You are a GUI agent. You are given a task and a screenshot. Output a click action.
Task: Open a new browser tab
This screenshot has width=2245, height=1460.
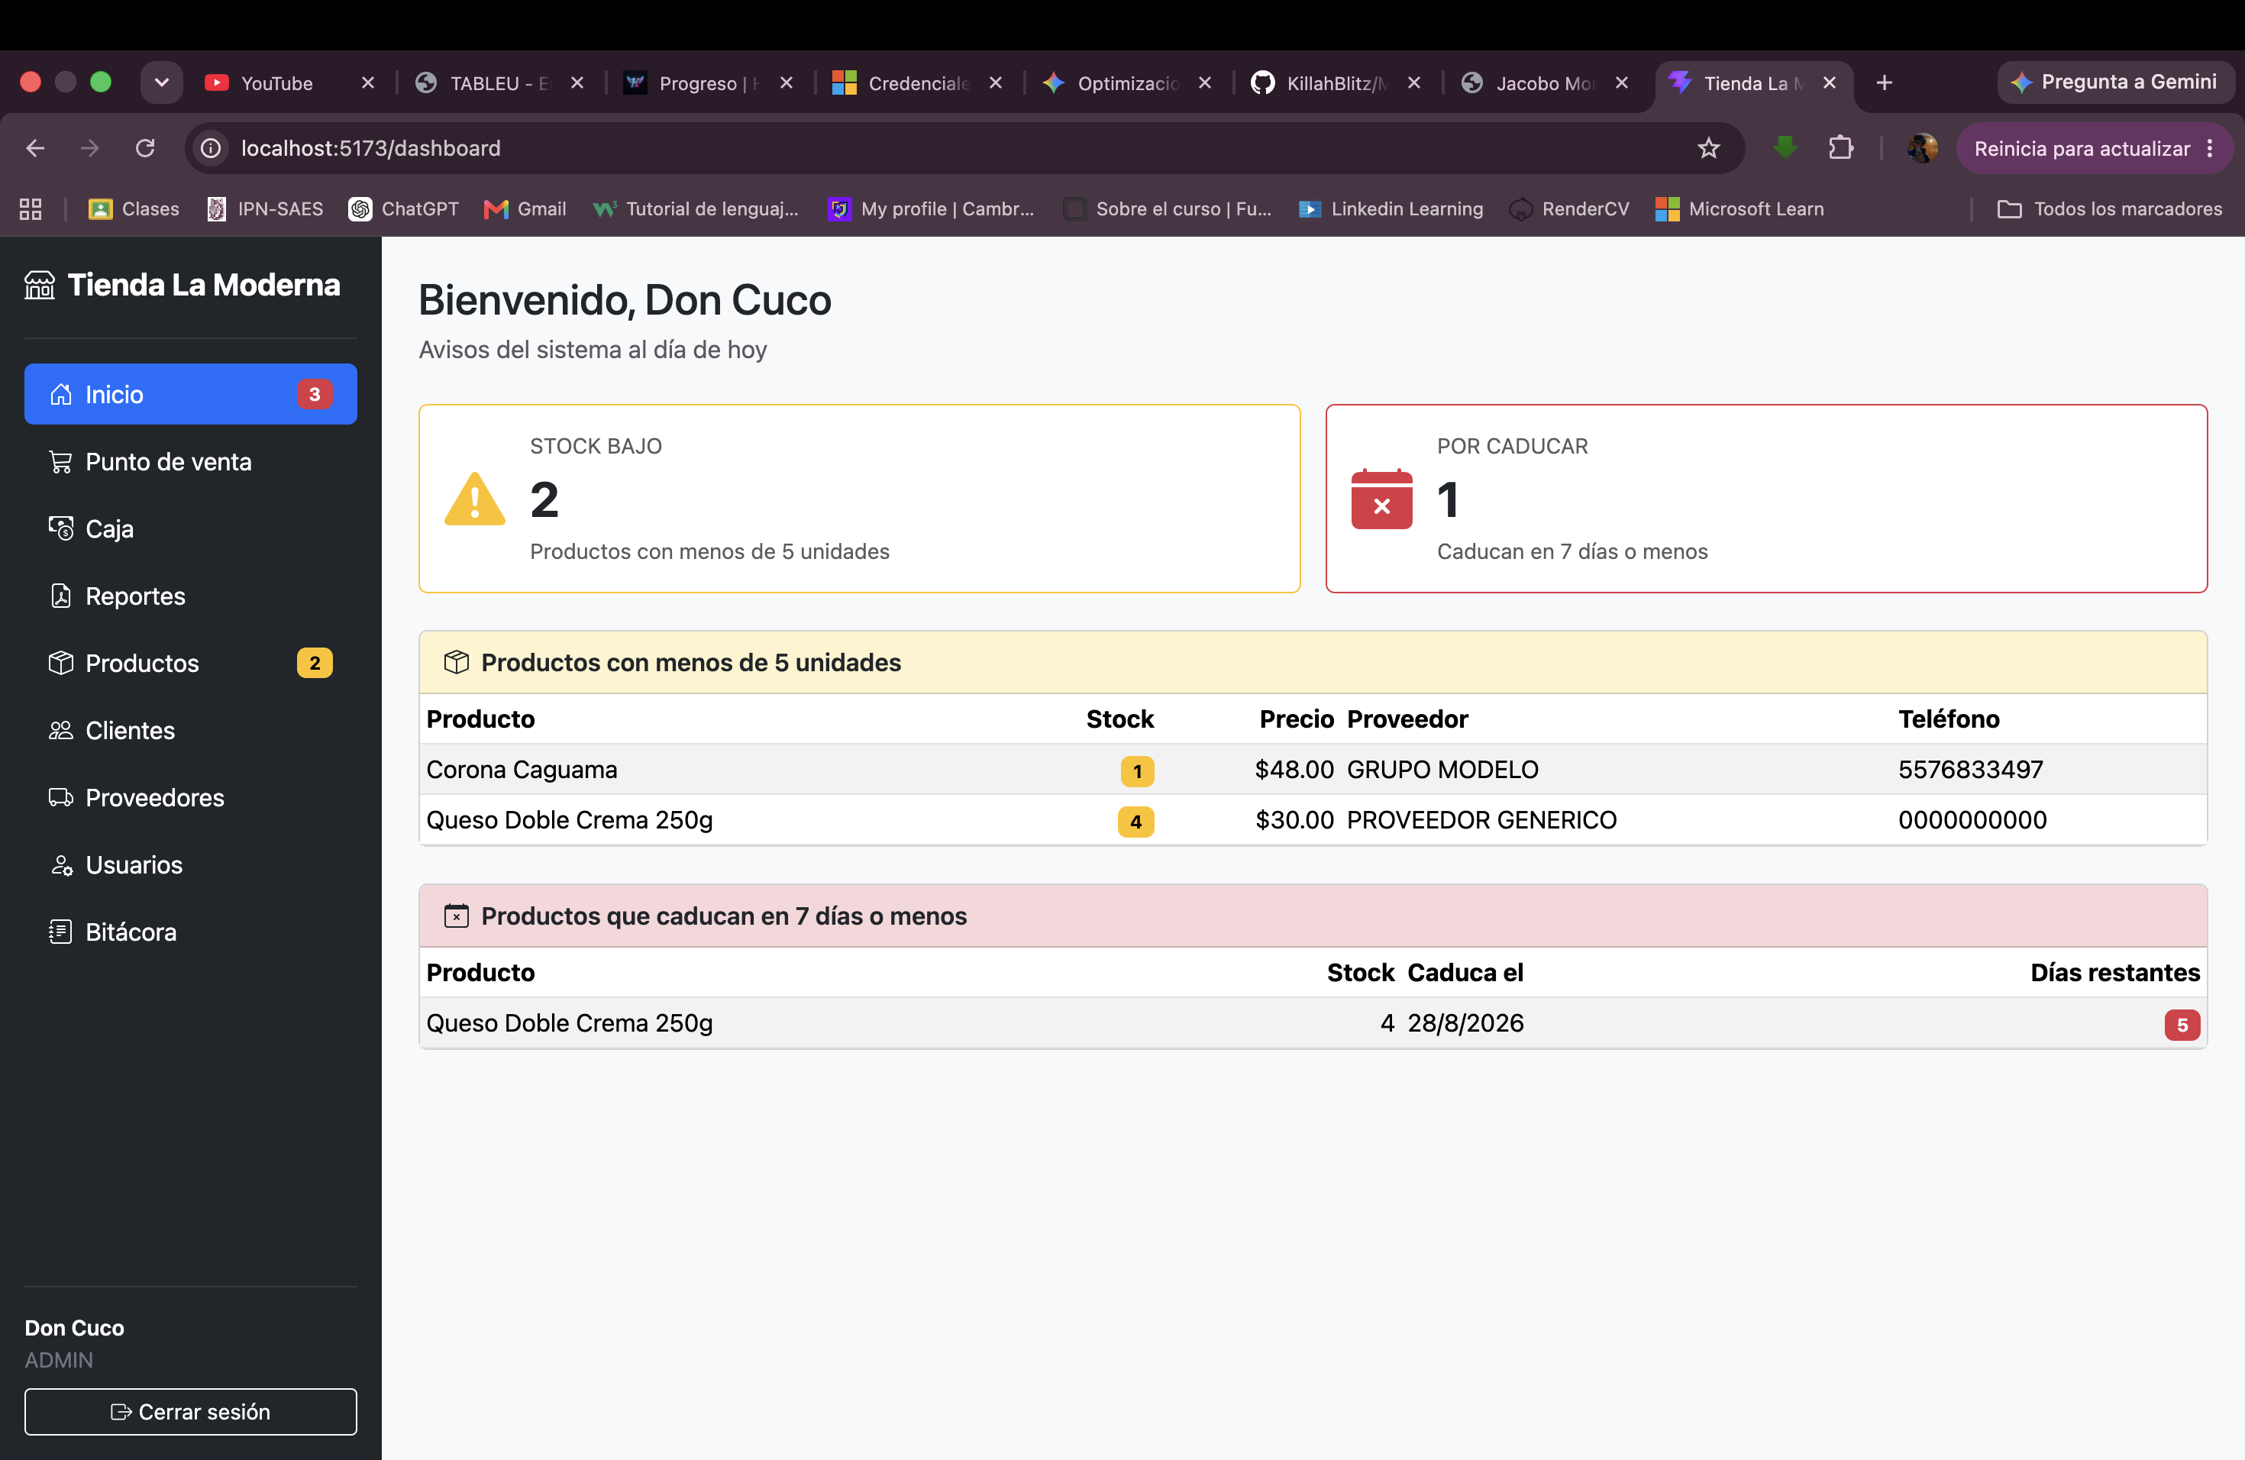tap(1885, 83)
